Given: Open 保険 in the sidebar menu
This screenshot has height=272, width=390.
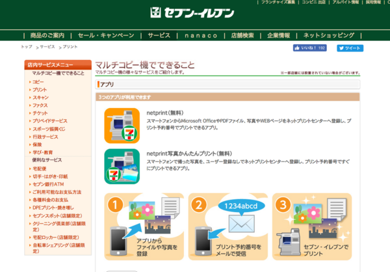Looking at the screenshot, I should click(37, 144).
